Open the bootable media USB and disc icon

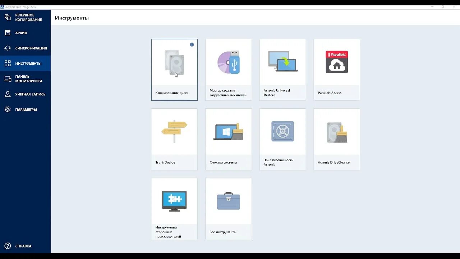pyautogui.click(x=229, y=62)
